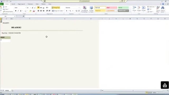Click the Decrease Decimal icon

(79, 11)
